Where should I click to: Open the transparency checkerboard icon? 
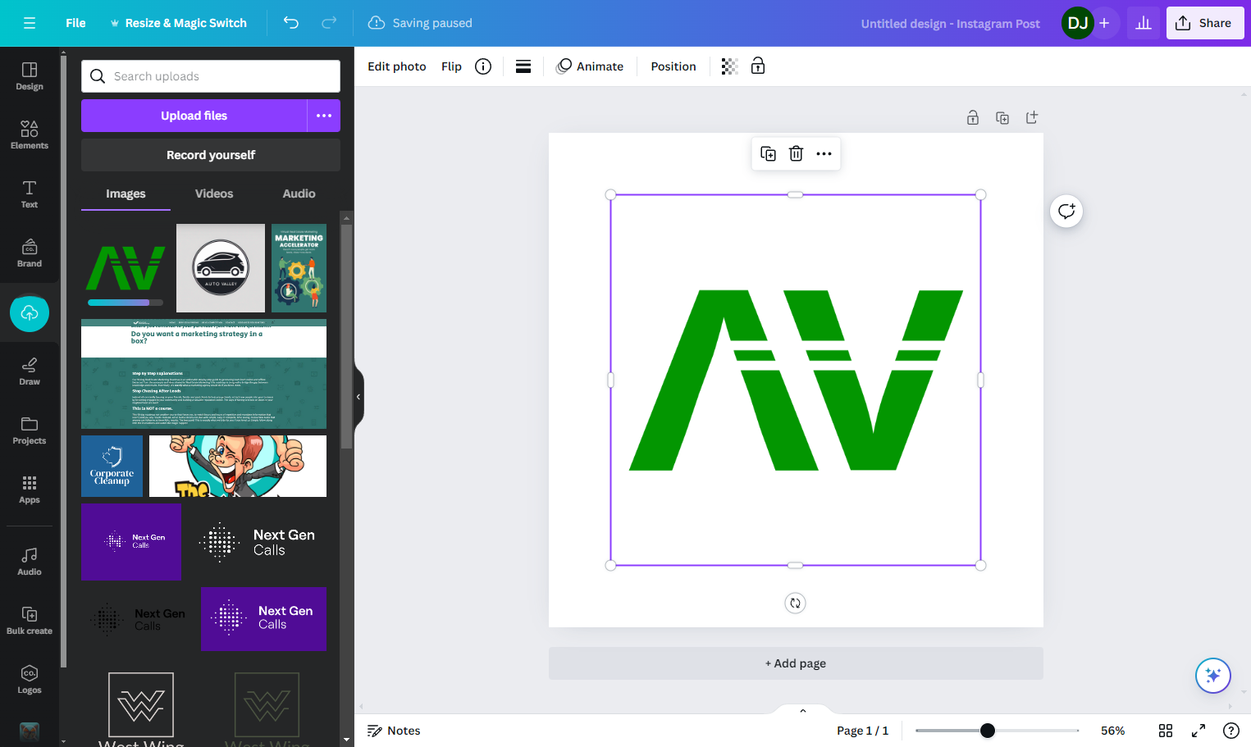click(x=729, y=66)
